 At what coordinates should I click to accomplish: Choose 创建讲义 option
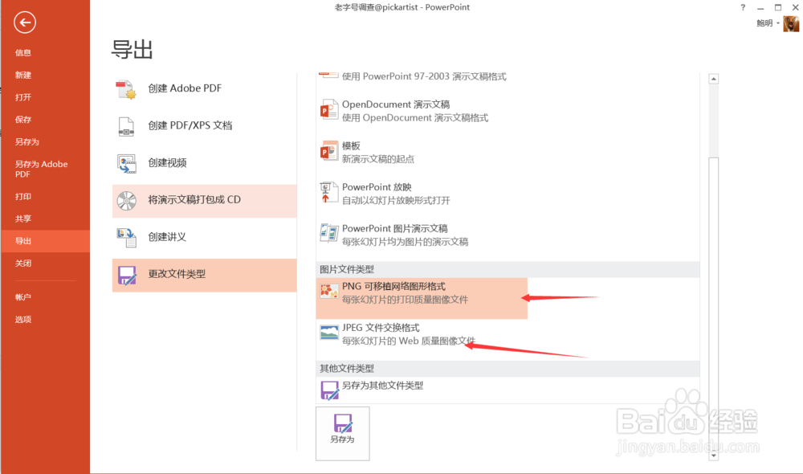click(x=204, y=237)
